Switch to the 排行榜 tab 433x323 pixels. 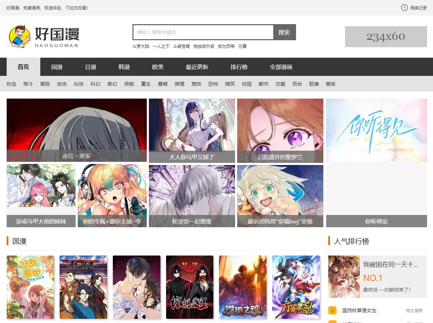[x=239, y=67]
